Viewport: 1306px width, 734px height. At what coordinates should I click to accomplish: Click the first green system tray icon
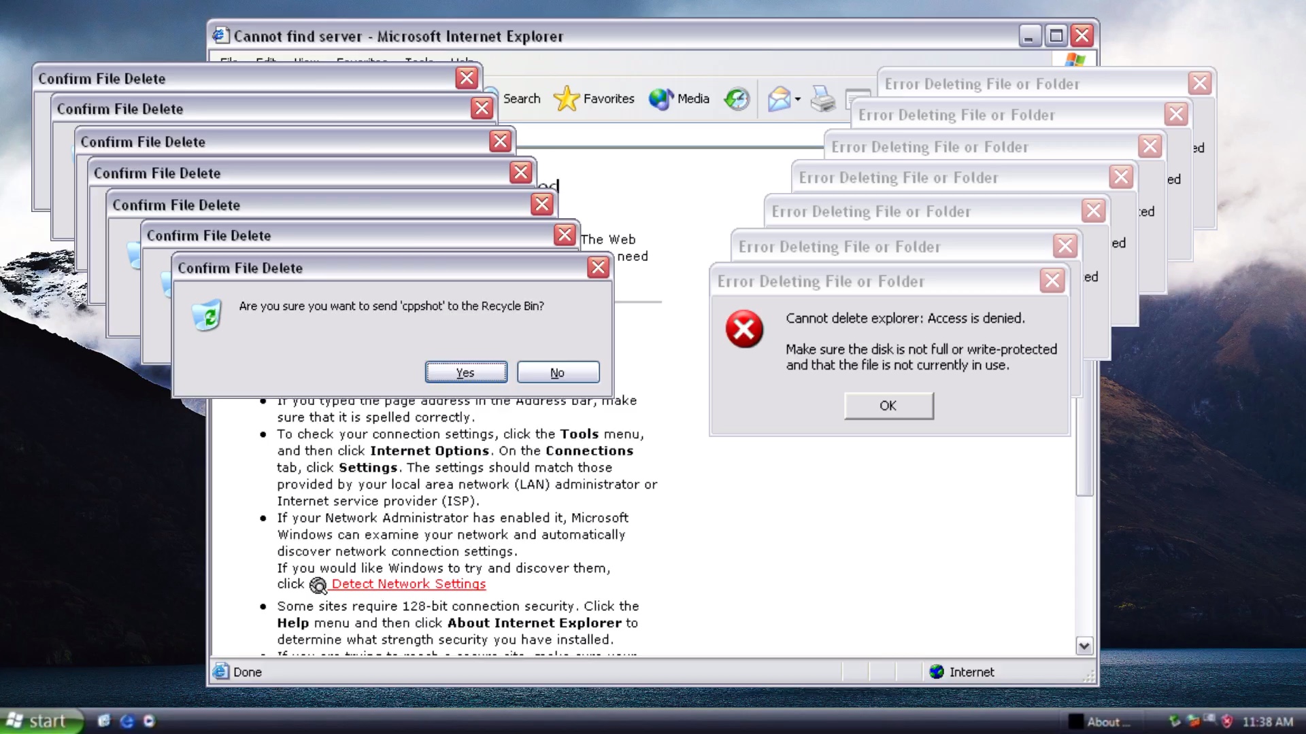click(x=1175, y=721)
